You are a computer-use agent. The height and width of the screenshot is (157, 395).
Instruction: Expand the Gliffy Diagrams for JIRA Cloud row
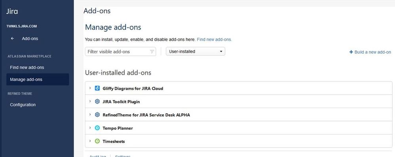(90, 88)
